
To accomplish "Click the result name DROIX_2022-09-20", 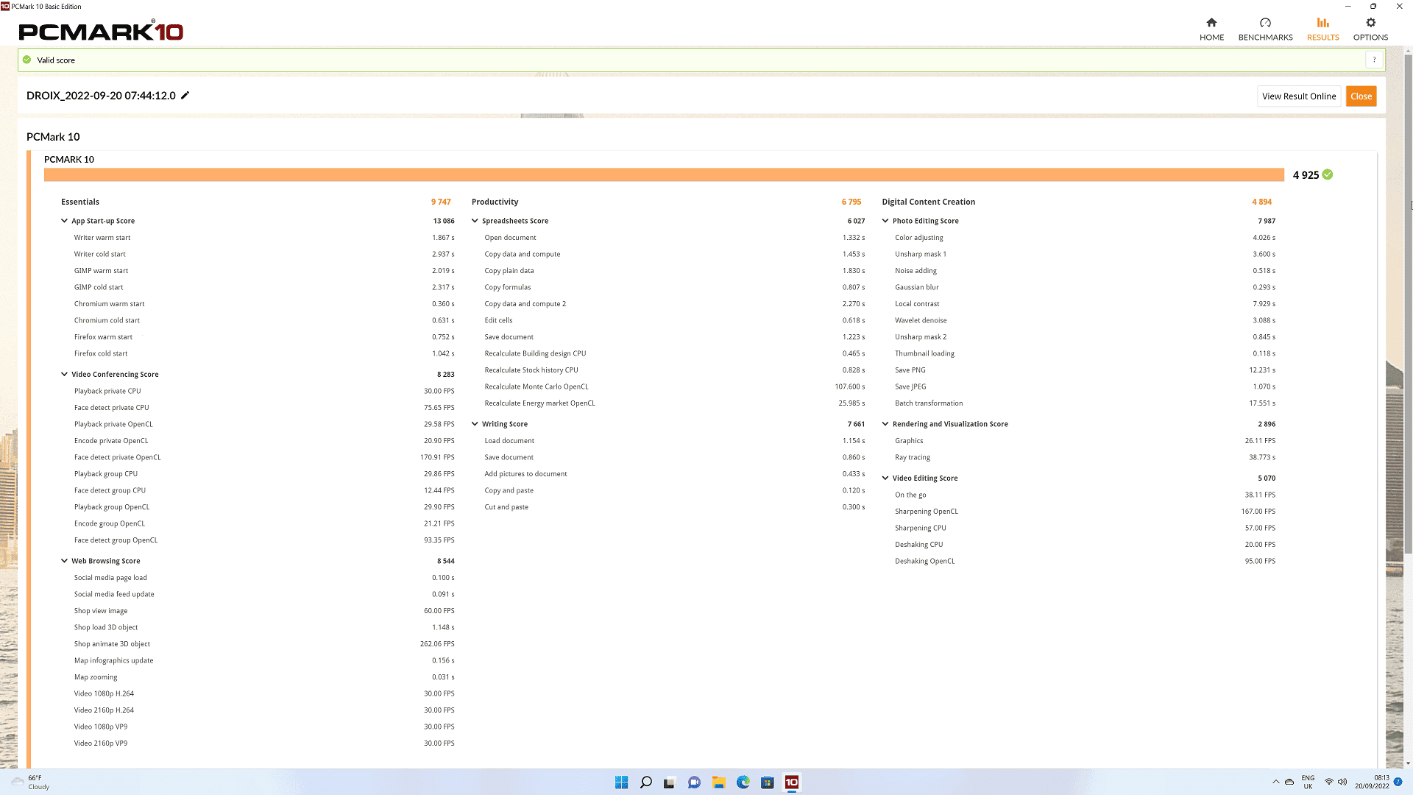I will pyautogui.click(x=101, y=96).
